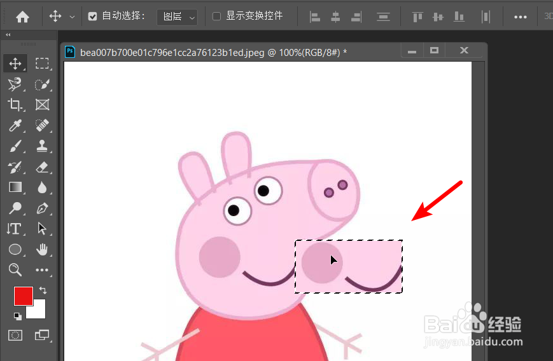
Task: Minimize the document window
Action: click(412, 51)
